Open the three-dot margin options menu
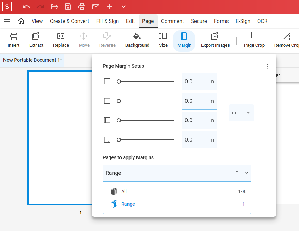 267,66
